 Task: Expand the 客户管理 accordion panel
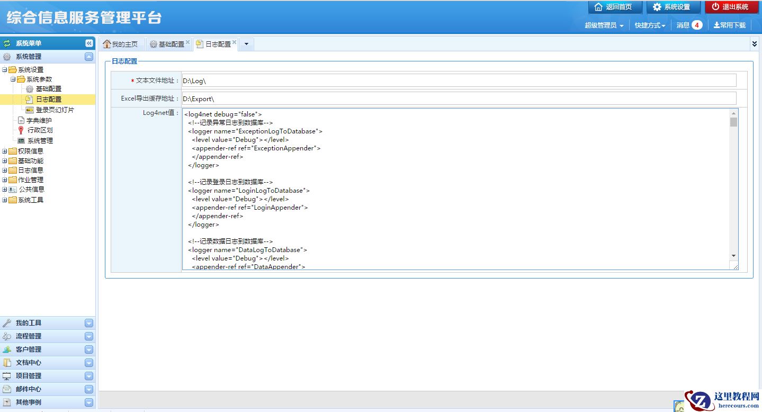(89, 350)
